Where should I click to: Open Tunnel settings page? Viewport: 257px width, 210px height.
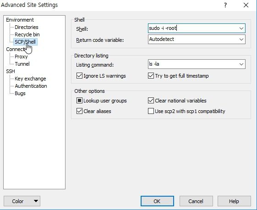point(22,64)
